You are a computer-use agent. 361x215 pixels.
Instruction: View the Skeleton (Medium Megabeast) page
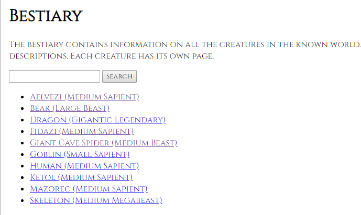96,200
